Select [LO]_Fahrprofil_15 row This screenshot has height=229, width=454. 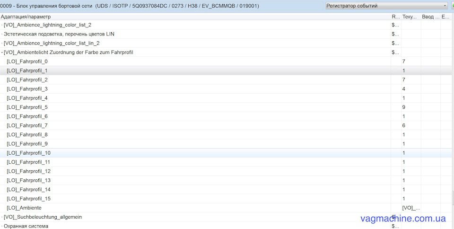coord(226,199)
